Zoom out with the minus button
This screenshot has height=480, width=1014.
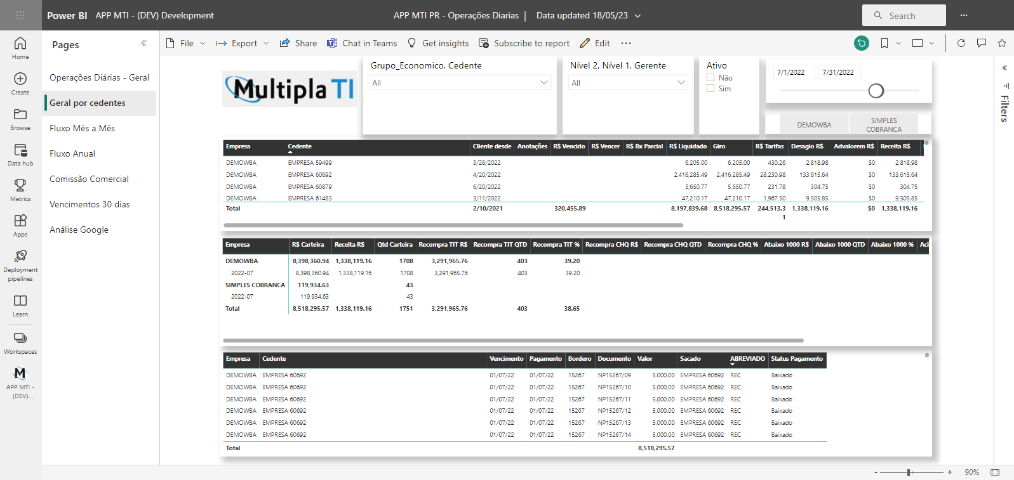pos(876,472)
